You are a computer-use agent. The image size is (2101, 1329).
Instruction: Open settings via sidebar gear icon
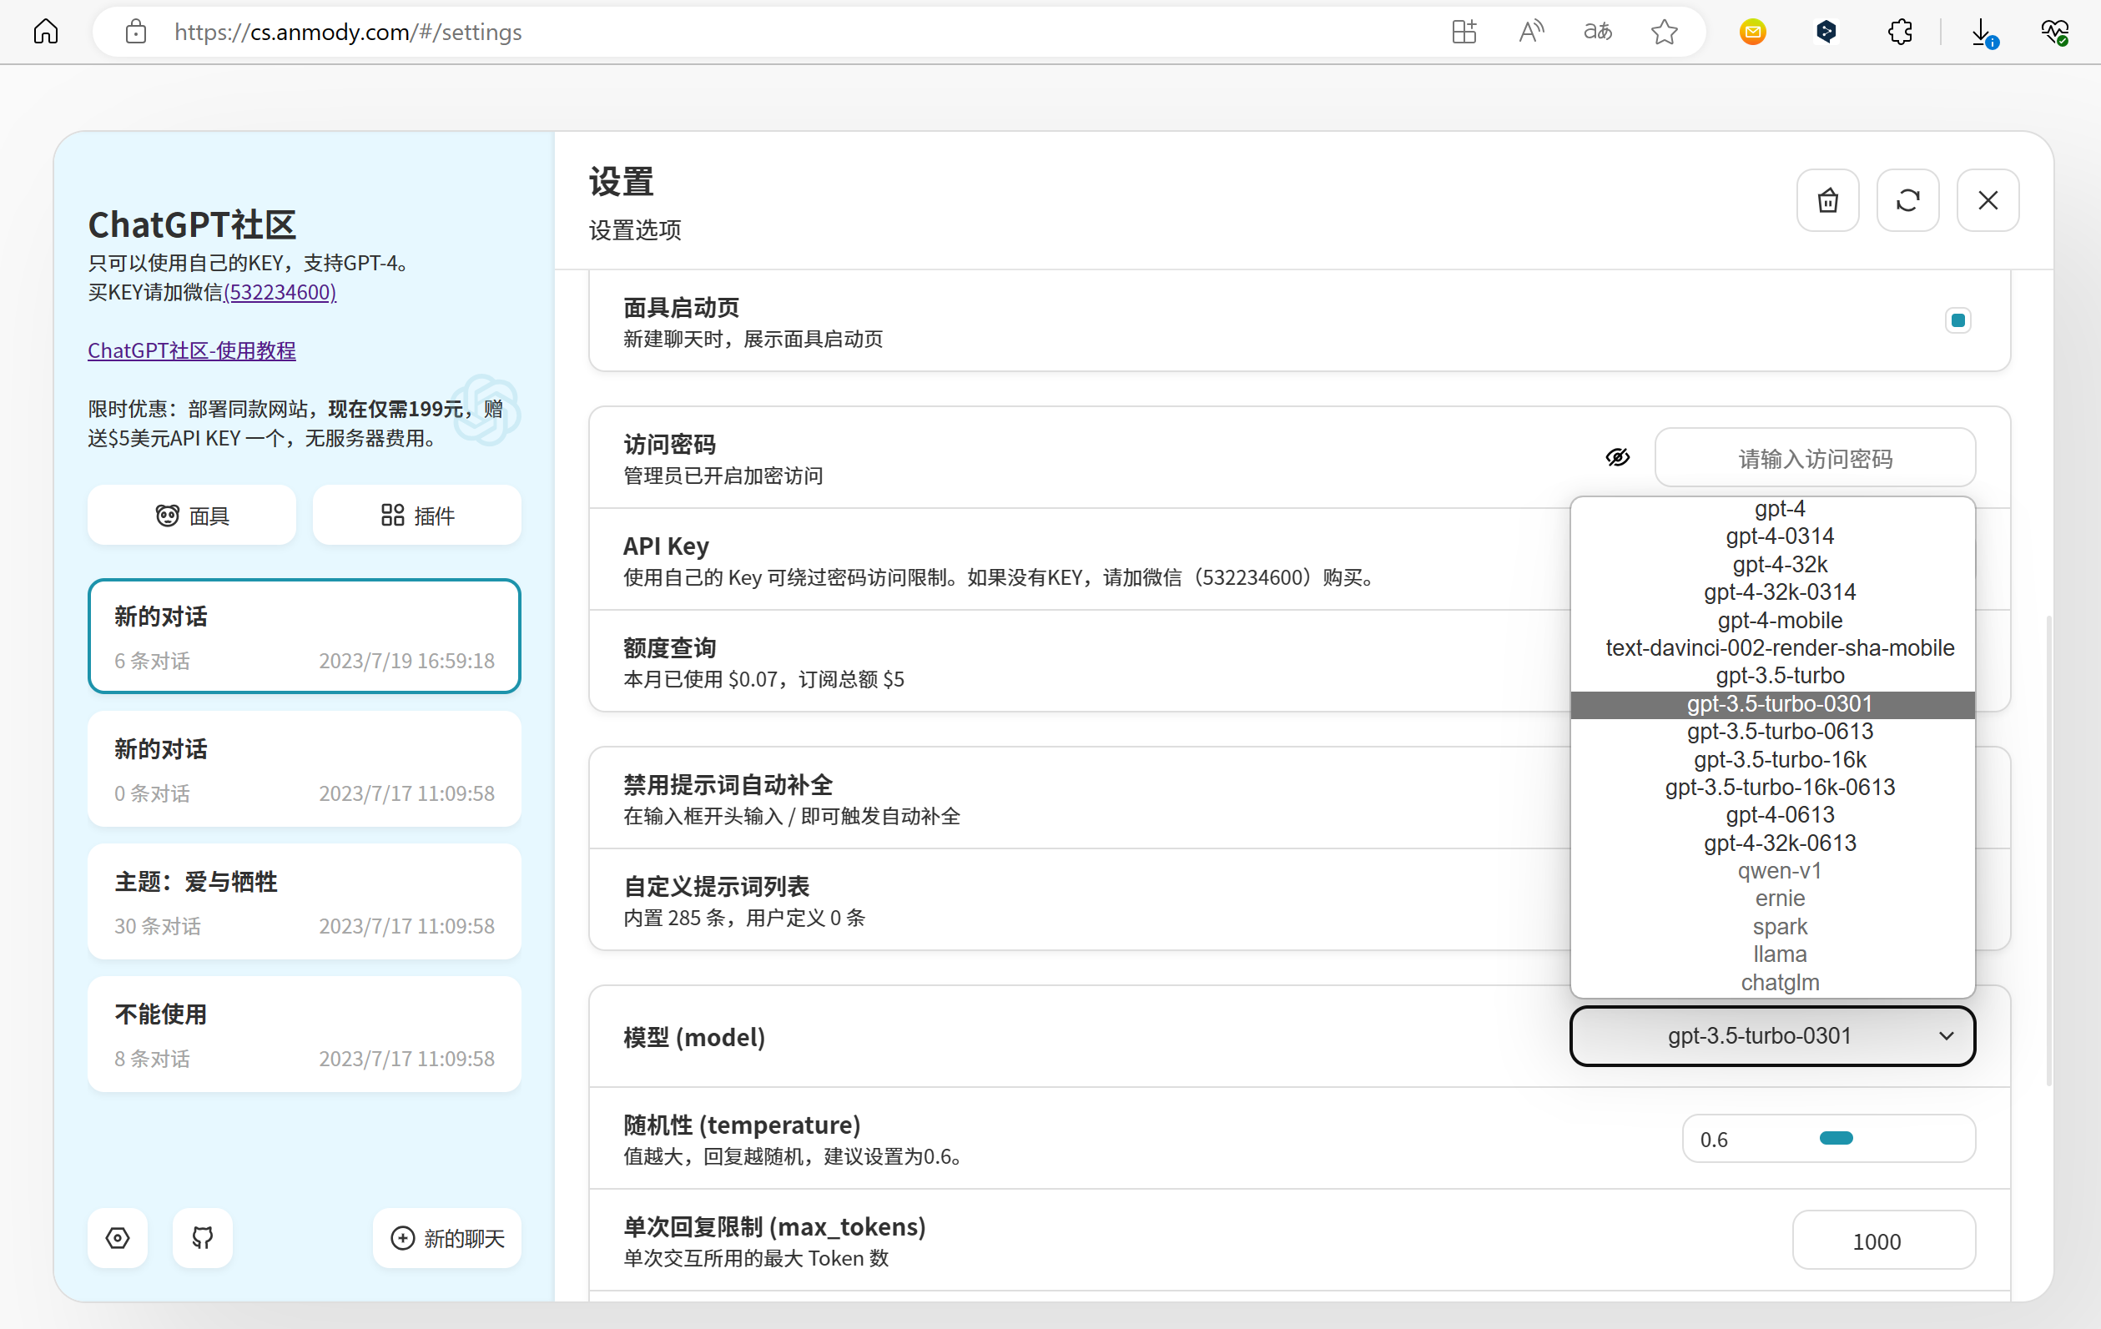(x=118, y=1237)
